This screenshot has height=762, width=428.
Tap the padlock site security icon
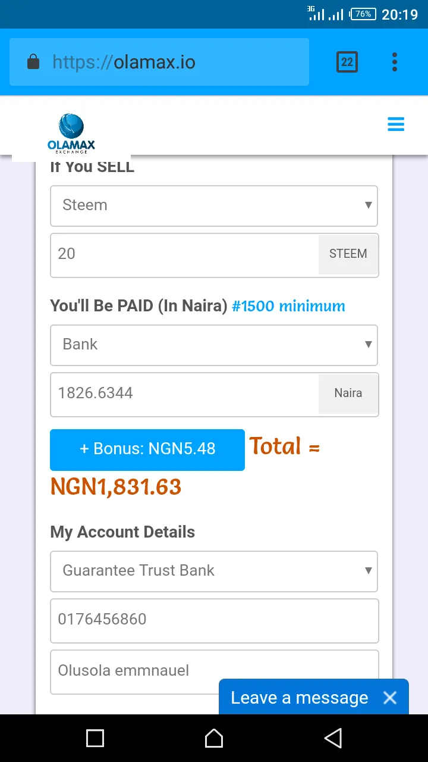pos(33,62)
